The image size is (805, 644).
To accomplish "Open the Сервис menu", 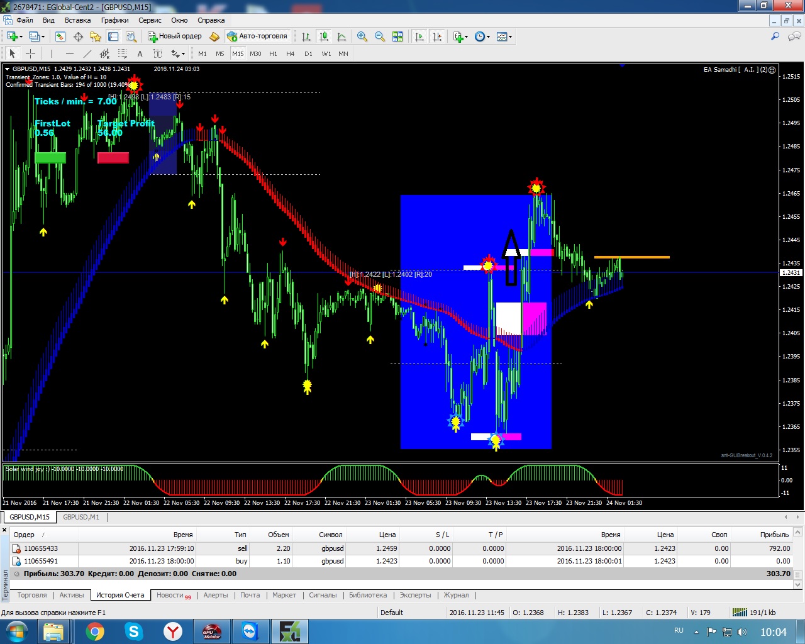I will point(150,20).
